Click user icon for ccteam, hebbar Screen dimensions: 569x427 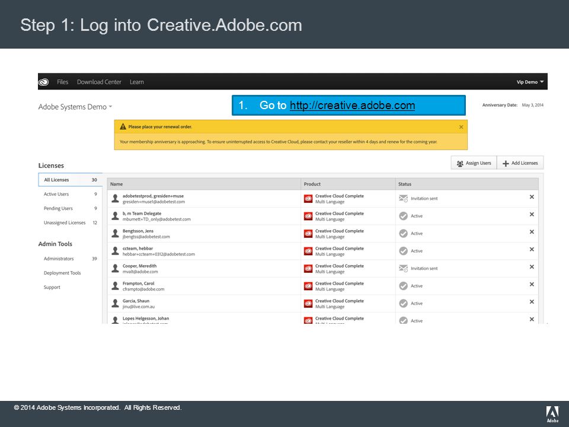click(115, 250)
